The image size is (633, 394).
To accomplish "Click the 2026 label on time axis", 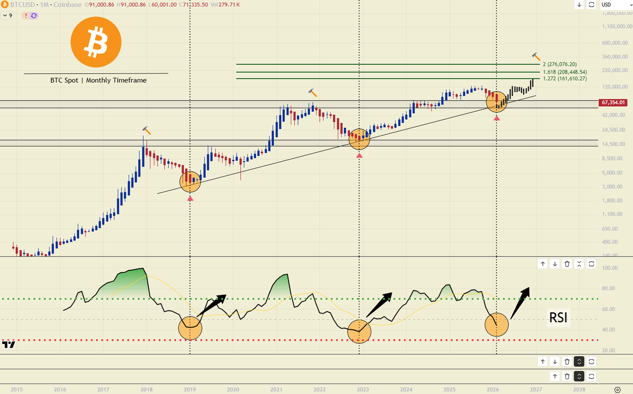I will click(493, 389).
